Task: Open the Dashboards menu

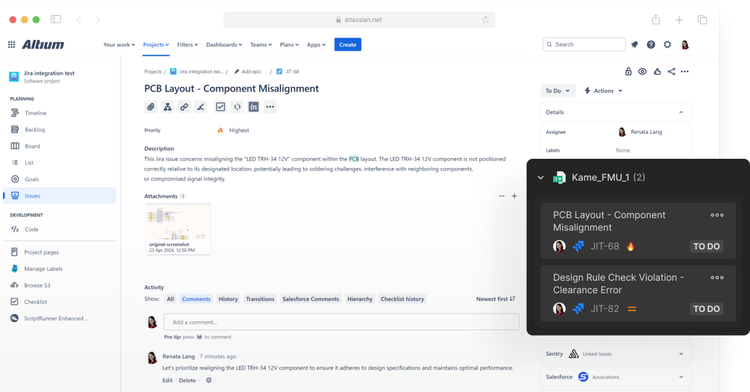Action: coord(224,44)
